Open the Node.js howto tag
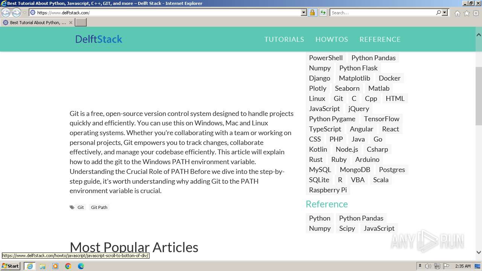 (347, 149)
